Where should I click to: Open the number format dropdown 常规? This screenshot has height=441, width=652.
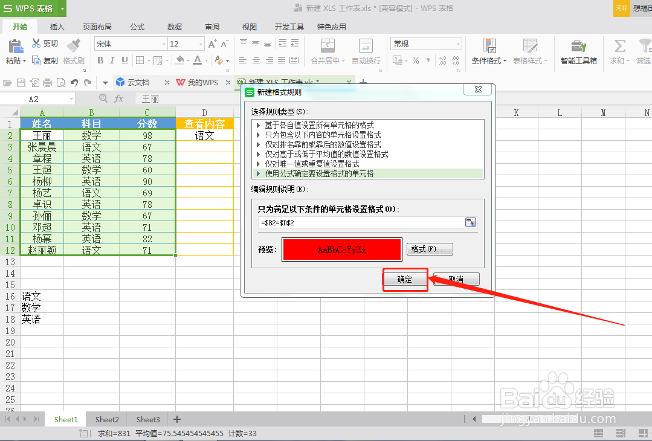pos(458,43)
